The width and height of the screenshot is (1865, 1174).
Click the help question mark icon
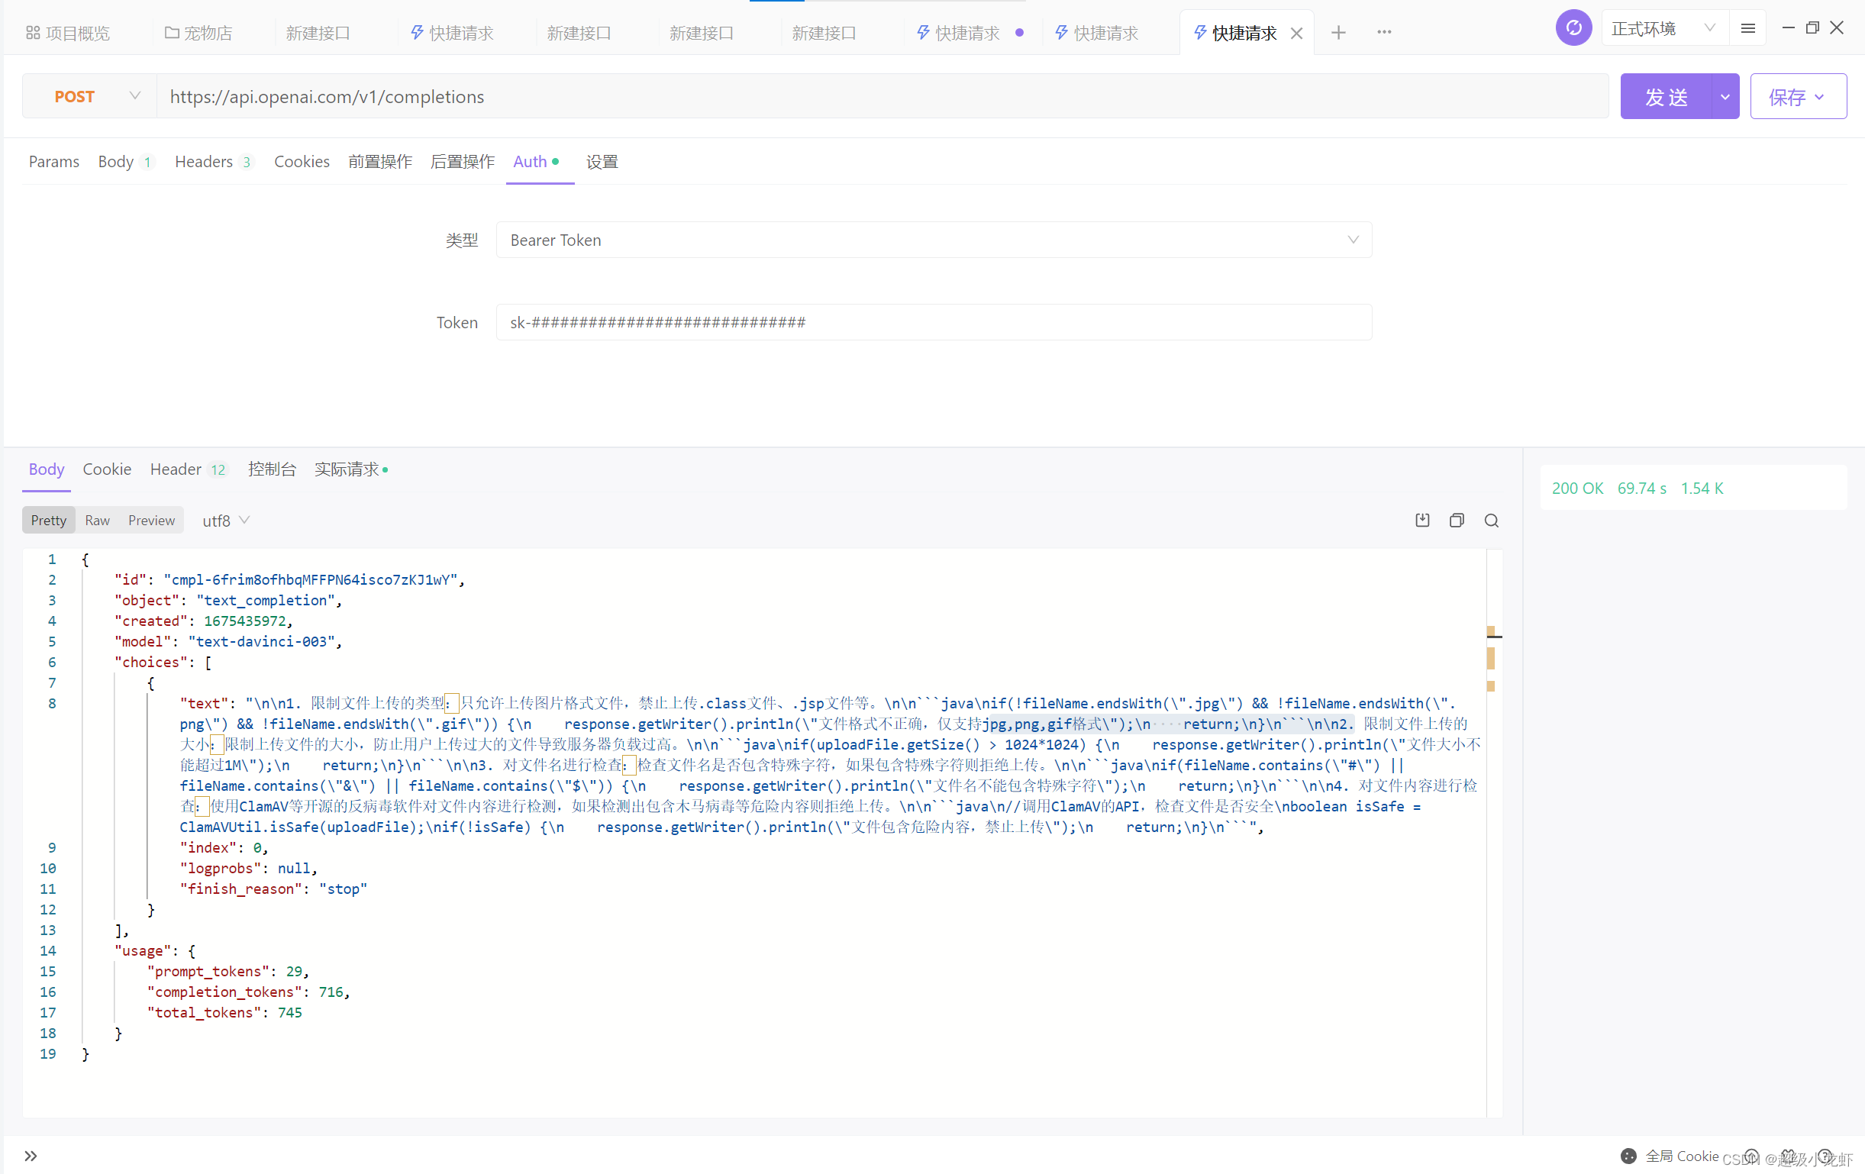(x=1825, y=1156)
